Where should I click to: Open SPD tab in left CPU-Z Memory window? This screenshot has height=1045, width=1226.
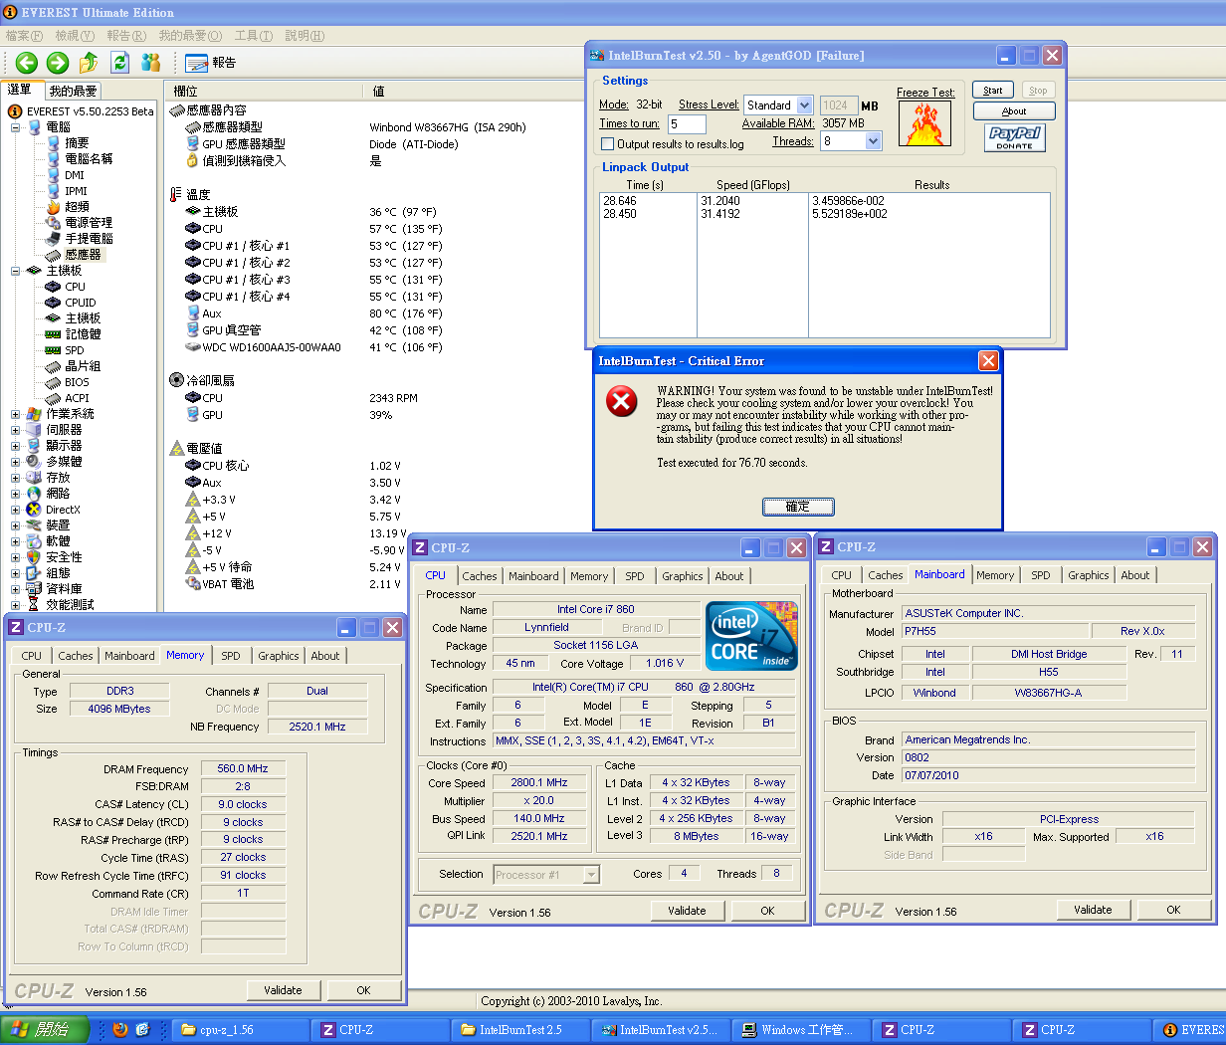230,656
